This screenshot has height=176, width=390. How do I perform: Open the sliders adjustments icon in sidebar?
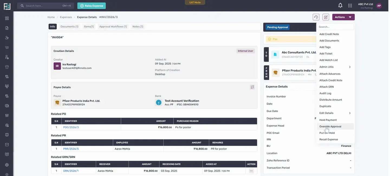[7, 116]
